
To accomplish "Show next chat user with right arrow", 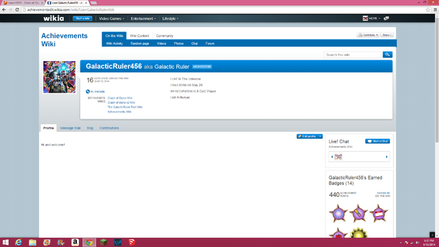I will (387, 157).
